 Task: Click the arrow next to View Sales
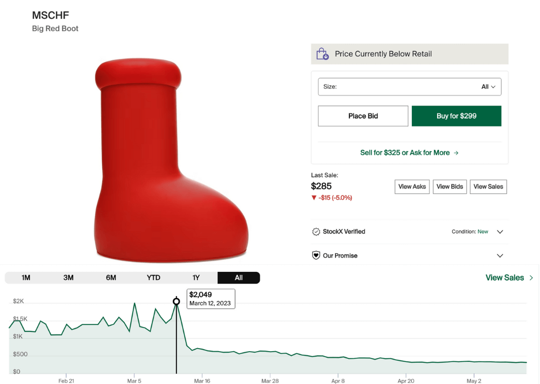tap(531, 278)
